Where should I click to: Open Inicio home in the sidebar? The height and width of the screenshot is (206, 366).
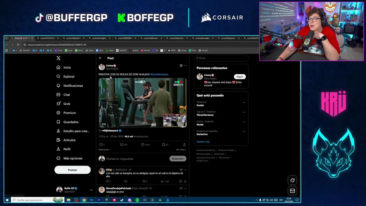(64, 68)
